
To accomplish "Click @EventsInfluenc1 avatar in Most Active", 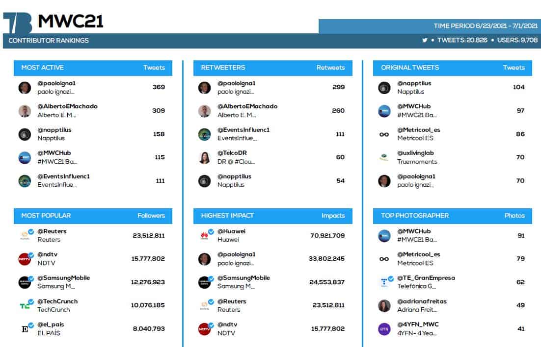I will [25, 181].
